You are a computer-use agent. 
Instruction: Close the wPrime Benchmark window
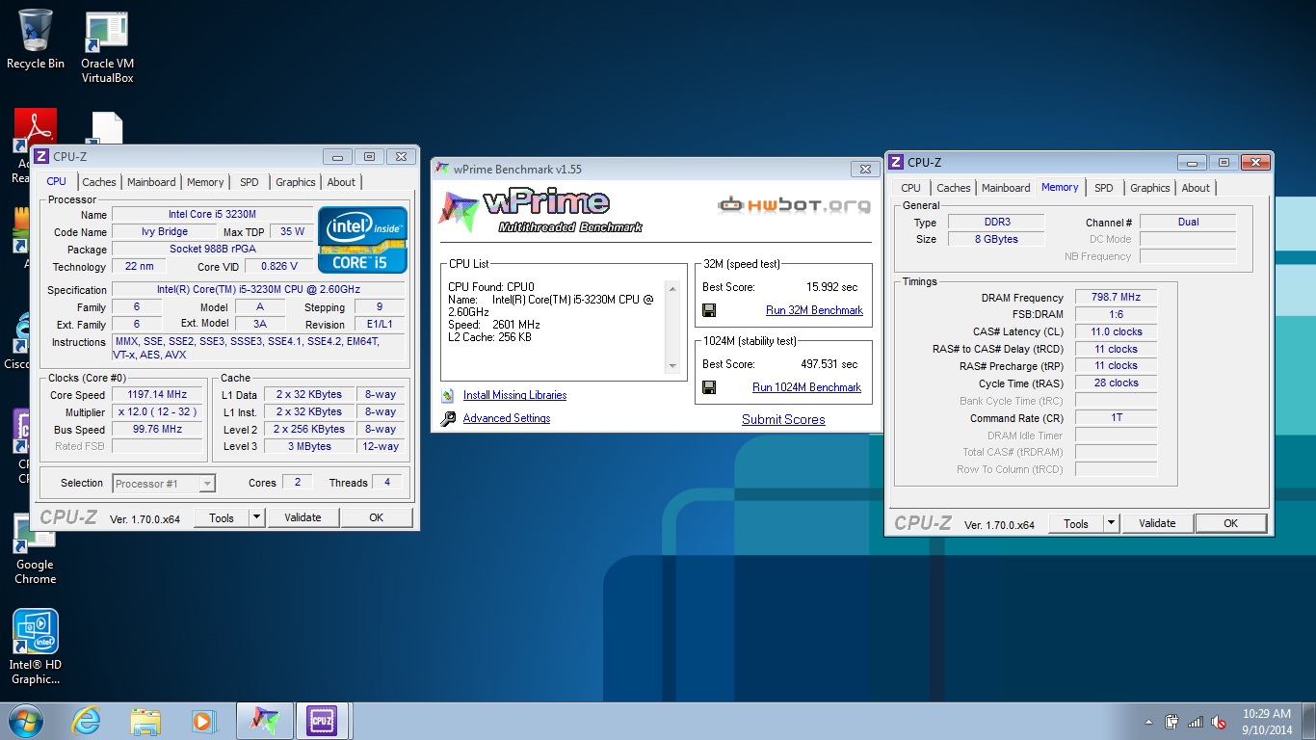863,170
